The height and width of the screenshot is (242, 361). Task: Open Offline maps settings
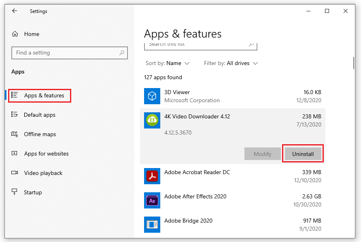click(40, 135)
